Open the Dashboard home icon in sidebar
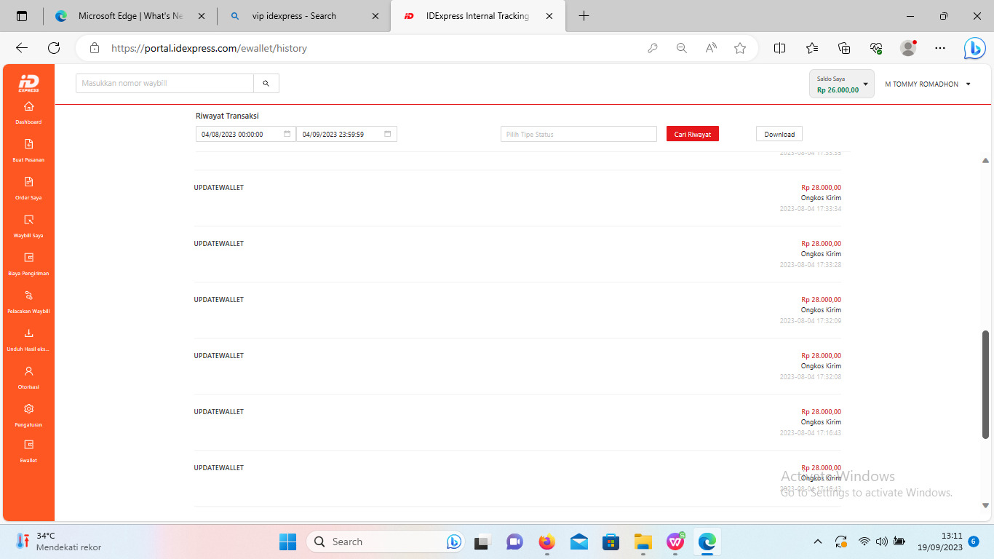 (x=29, y=106)
